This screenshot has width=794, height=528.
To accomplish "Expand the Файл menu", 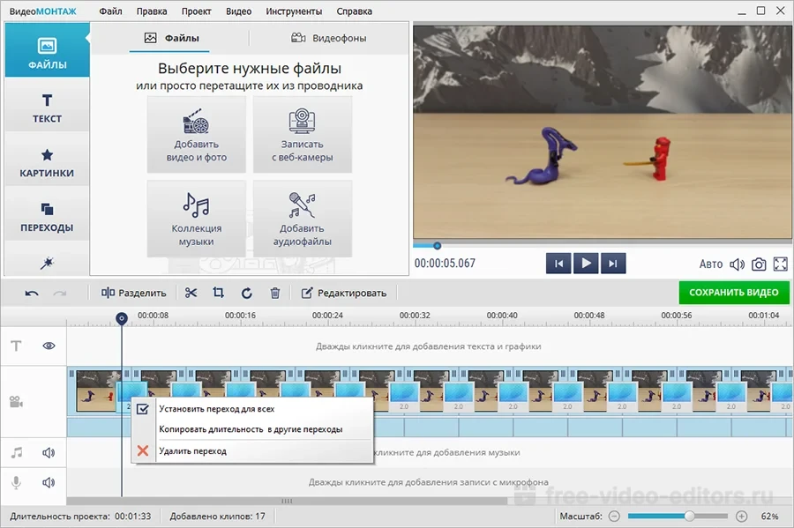I will 111,11.
